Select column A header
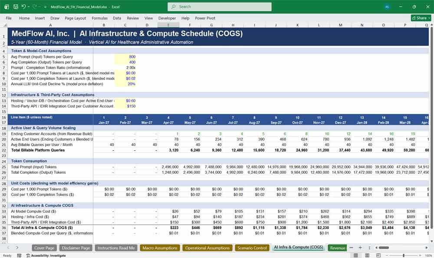This screenshot has height=258, width=434. click(50, 25)
